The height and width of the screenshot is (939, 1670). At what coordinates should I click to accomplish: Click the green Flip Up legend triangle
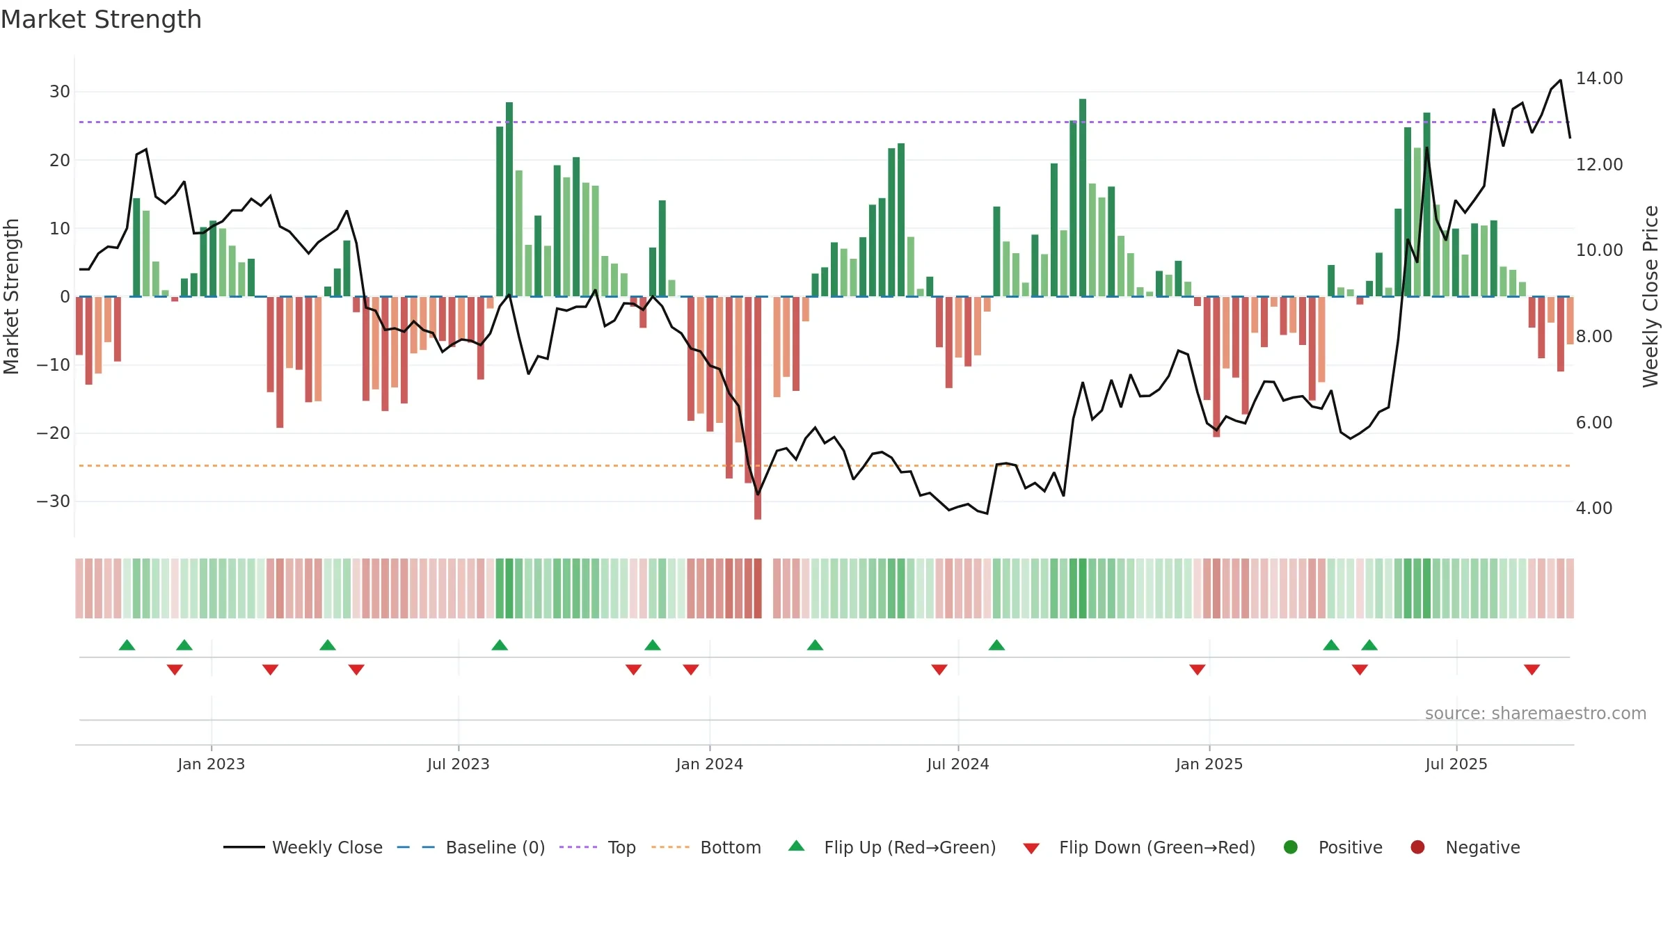tap(797, 846)
